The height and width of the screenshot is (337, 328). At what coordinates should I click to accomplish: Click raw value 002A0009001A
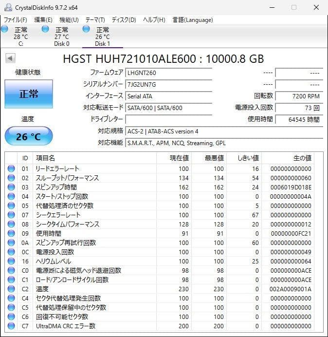(x=291, y=289)
